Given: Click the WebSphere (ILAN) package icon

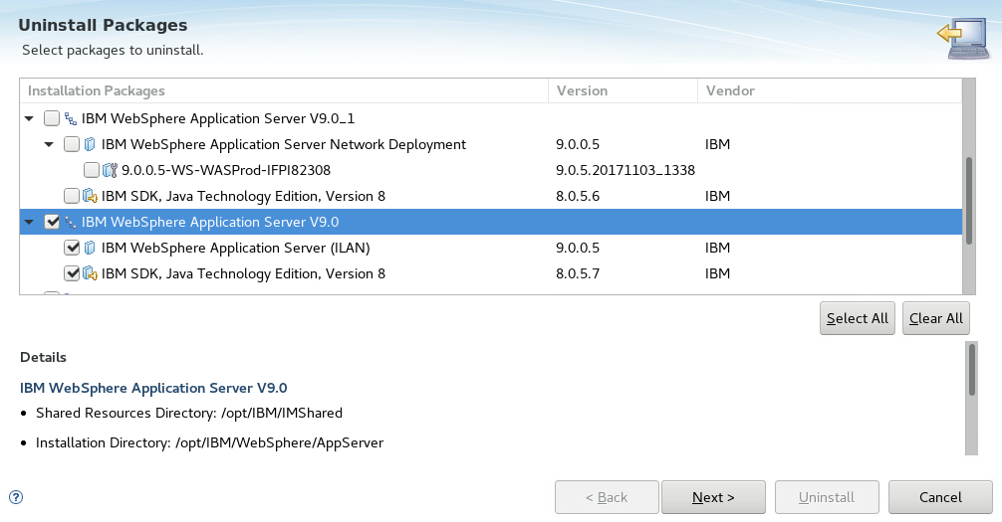Looking at the screenshot, I should tap(90, 248).
